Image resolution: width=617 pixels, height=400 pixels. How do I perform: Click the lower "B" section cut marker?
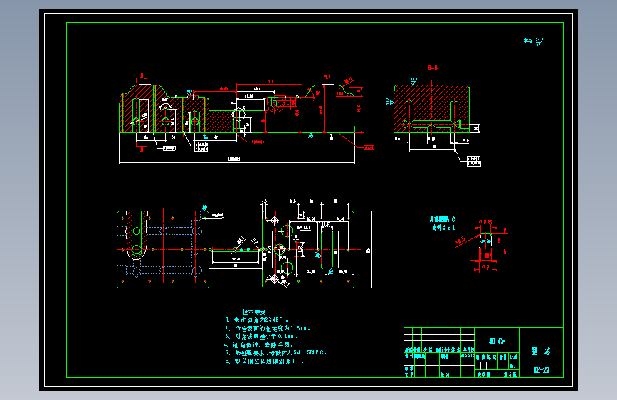pyautogui.click(x=142, y=149)
